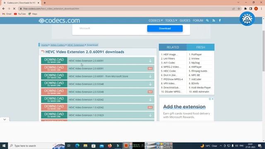The height and width of the screenshot is (149, 265).
Task: Open the Windows Start menu
Action: pos(4,146)
